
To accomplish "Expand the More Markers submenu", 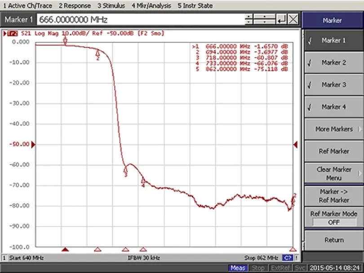I will coord(333,129).
